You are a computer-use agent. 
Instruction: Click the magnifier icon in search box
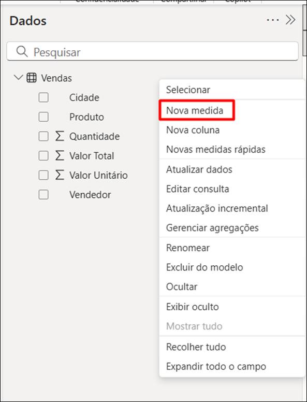(x=22, y=51)
